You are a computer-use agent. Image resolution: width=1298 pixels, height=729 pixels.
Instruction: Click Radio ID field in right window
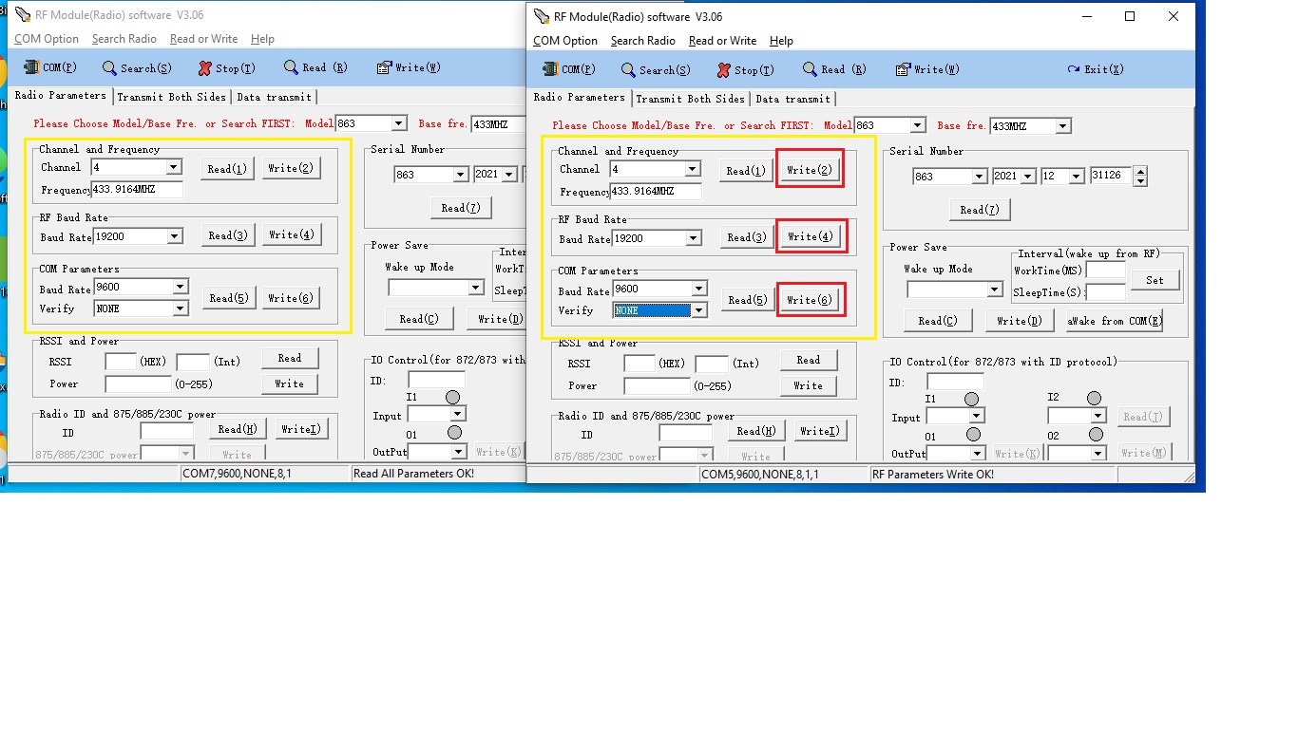pos(686,434)
